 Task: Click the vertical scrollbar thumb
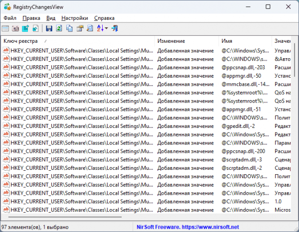coord(295,60)
